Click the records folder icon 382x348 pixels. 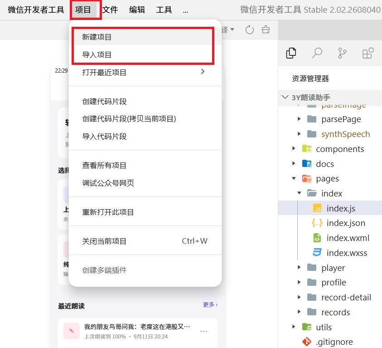coord(312,312)
